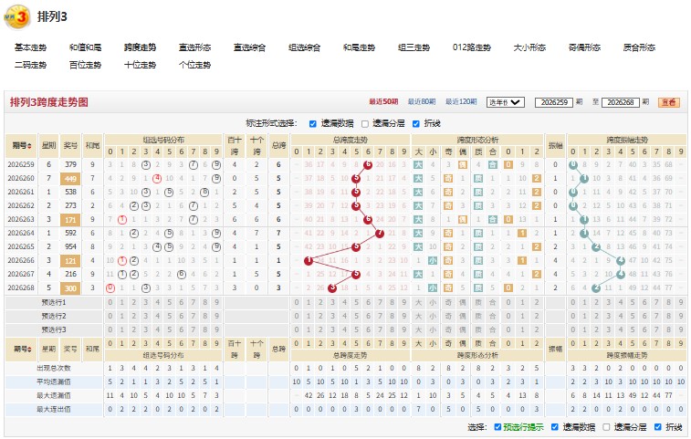View the 和尾走势 chart
Screen dimensions: 691x439
359,47
